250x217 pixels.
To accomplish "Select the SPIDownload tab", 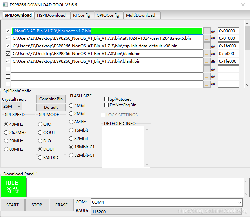I will point(18,15).
